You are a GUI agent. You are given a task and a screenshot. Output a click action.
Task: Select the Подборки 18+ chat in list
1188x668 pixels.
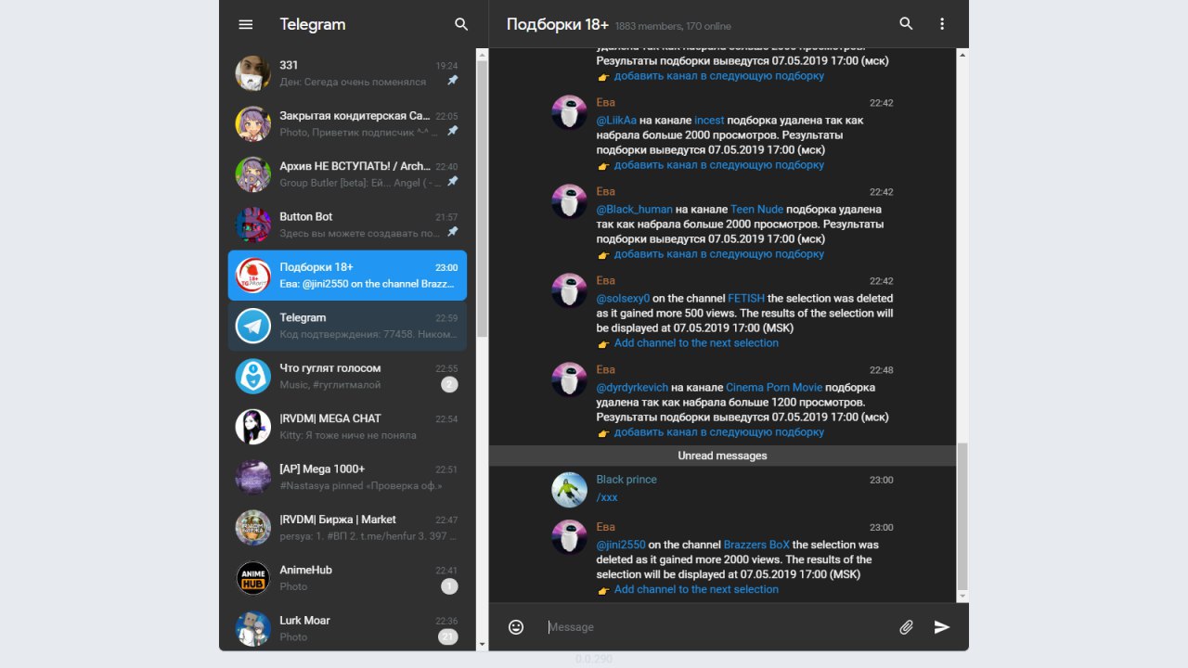click(347, 276)
